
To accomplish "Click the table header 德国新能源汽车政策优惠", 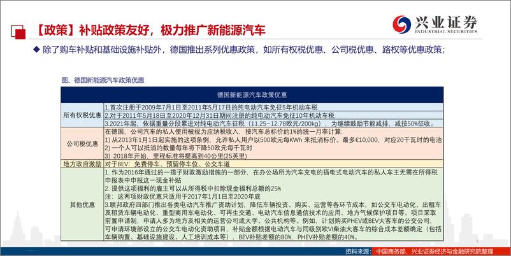I will (252, 95).
